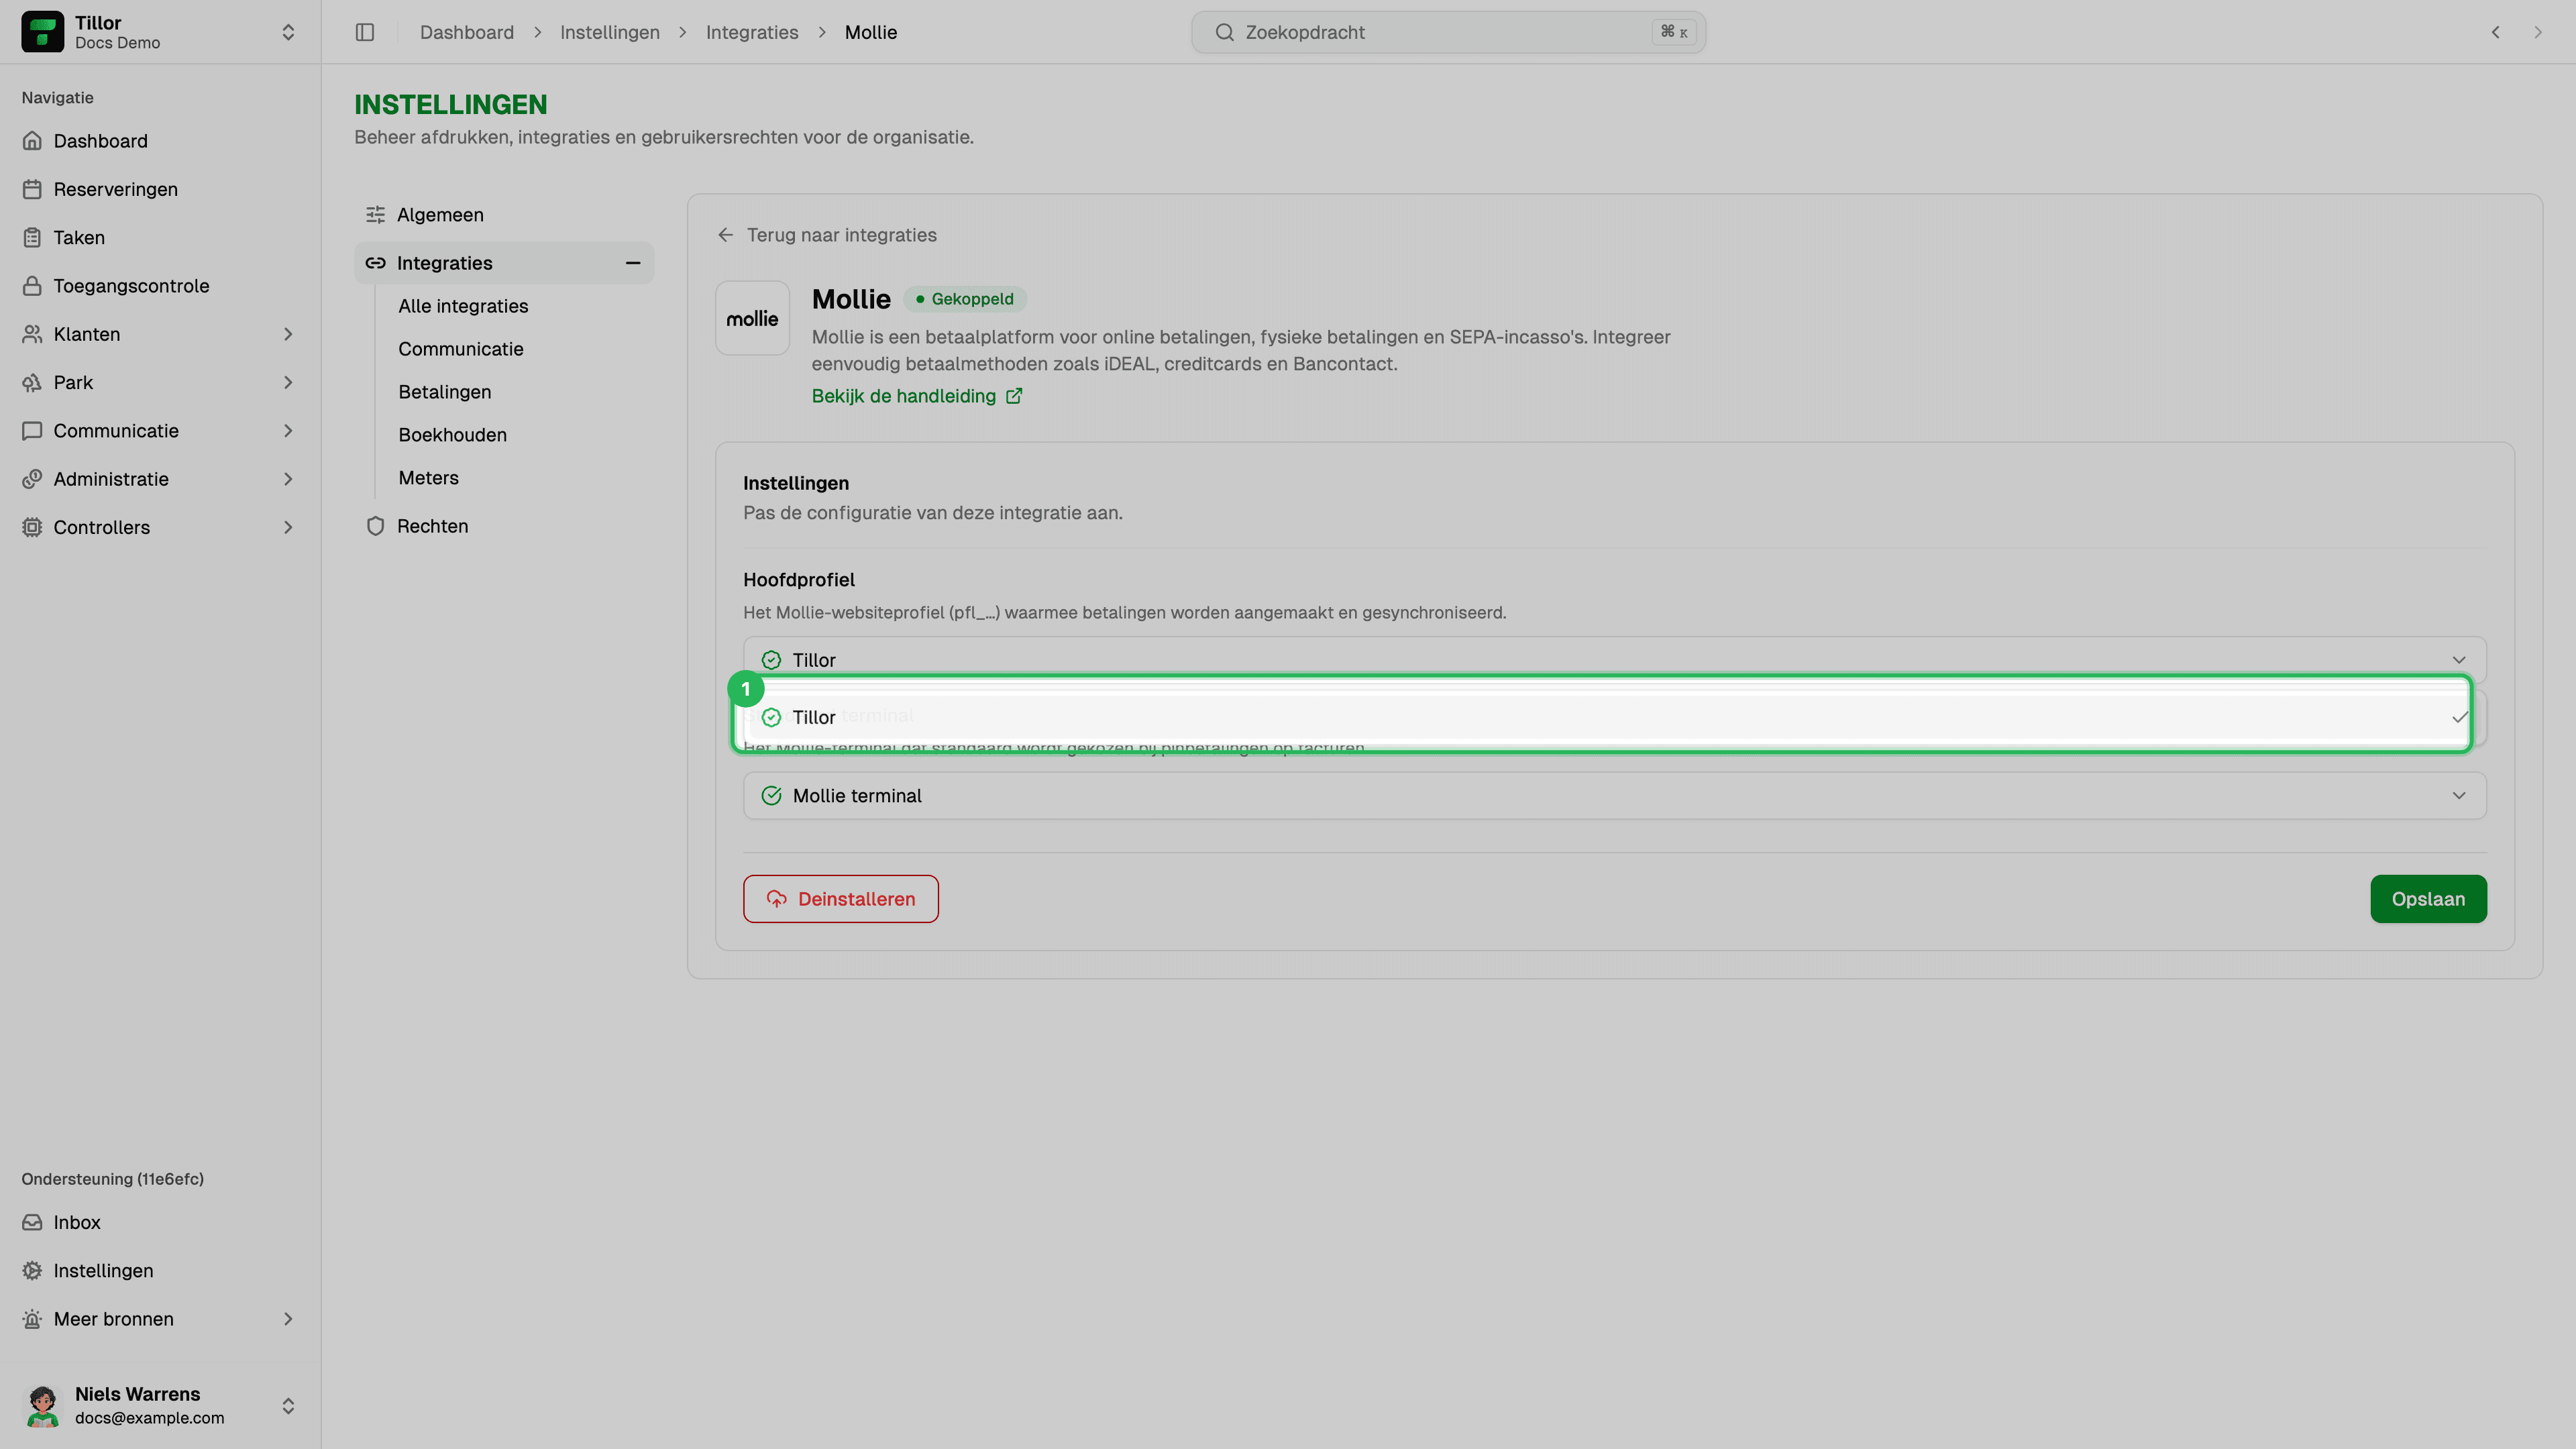
Task: Expand the Communicatie submenu chevron
Action: [288, 431]
